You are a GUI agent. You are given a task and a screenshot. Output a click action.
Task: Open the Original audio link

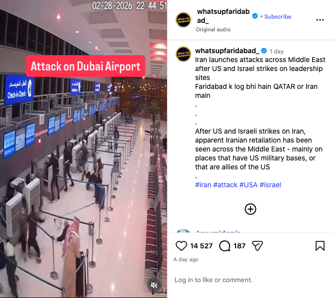(x=213, y=29)
